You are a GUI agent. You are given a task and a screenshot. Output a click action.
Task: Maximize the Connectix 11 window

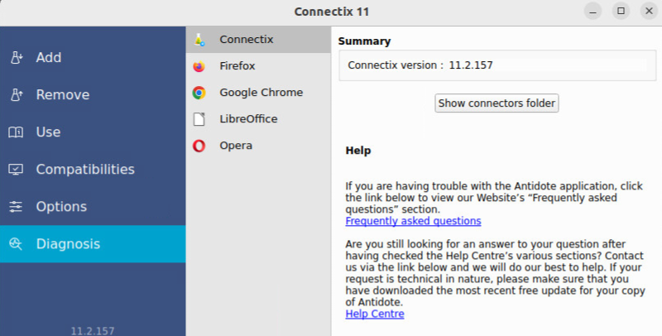click(619, 11)
